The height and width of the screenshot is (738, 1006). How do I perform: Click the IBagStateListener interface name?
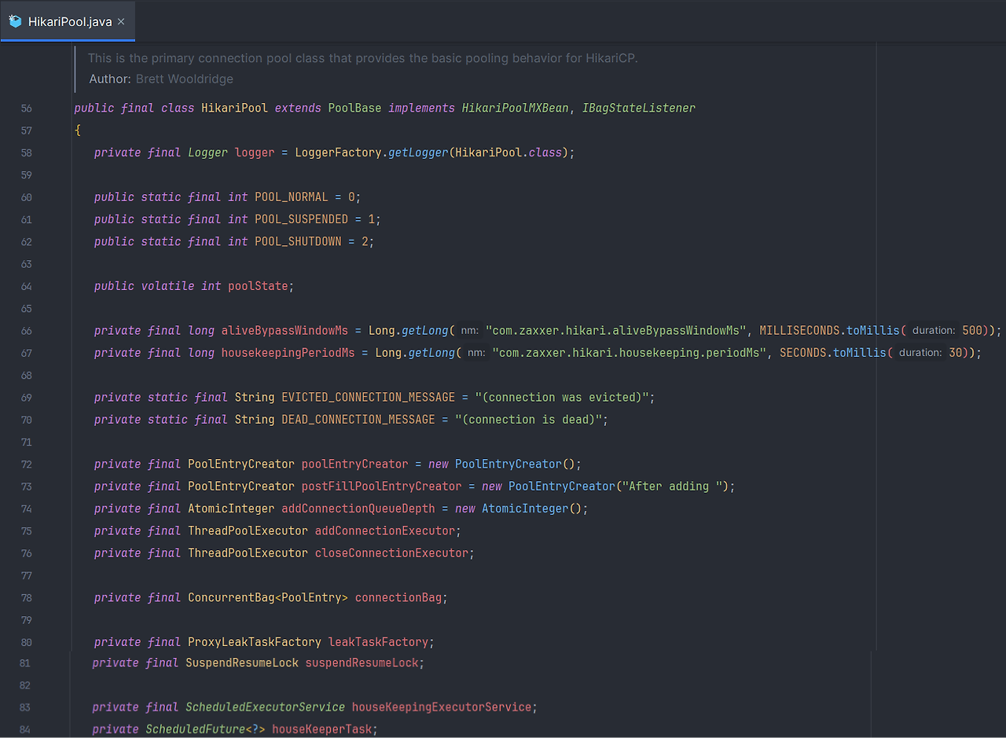(x=638, y=108)
